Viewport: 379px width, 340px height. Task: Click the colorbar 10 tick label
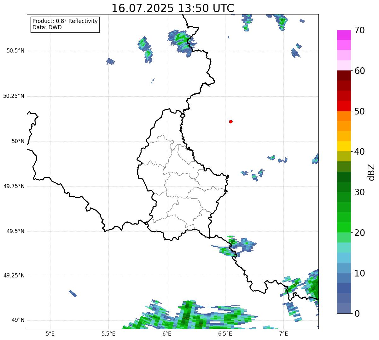pyautogui.click(x=359, y=273)
